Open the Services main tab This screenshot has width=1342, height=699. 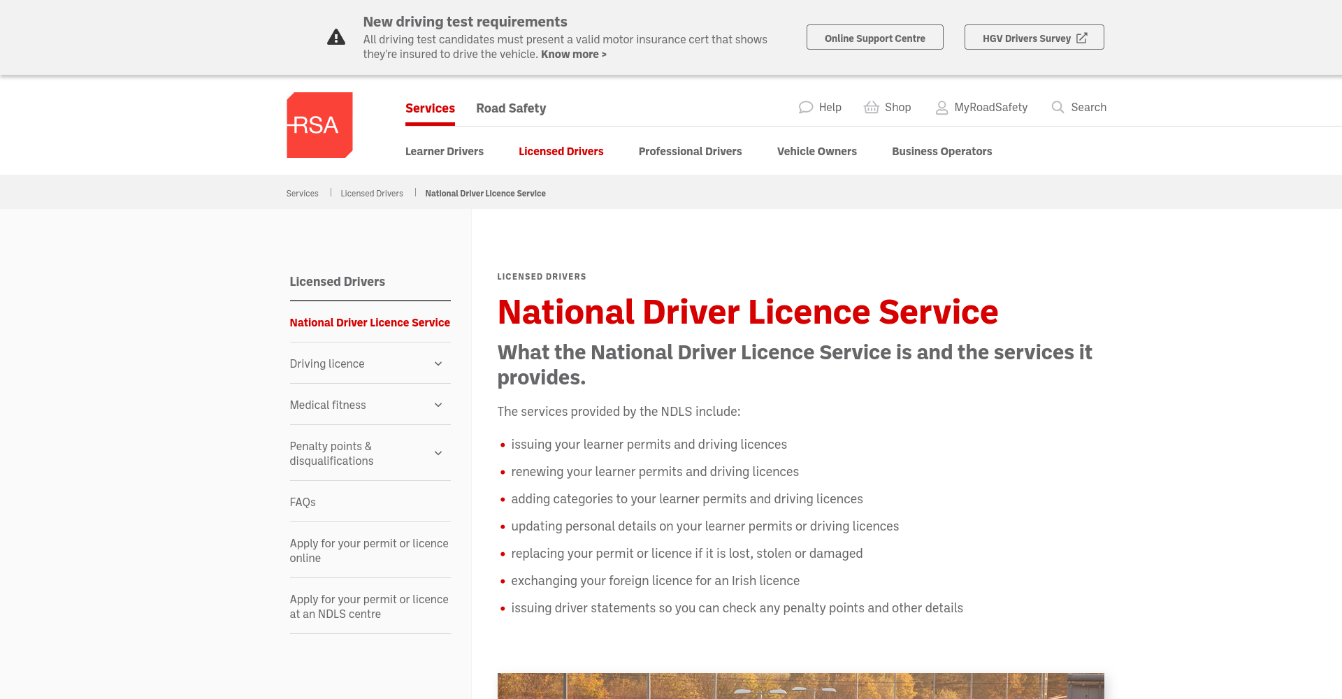click(430, 108)
